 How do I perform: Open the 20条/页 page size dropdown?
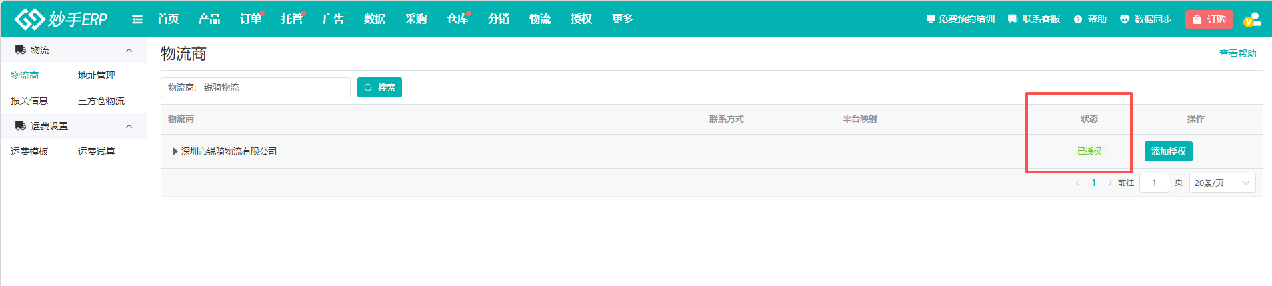click(x=1222, y=183)
